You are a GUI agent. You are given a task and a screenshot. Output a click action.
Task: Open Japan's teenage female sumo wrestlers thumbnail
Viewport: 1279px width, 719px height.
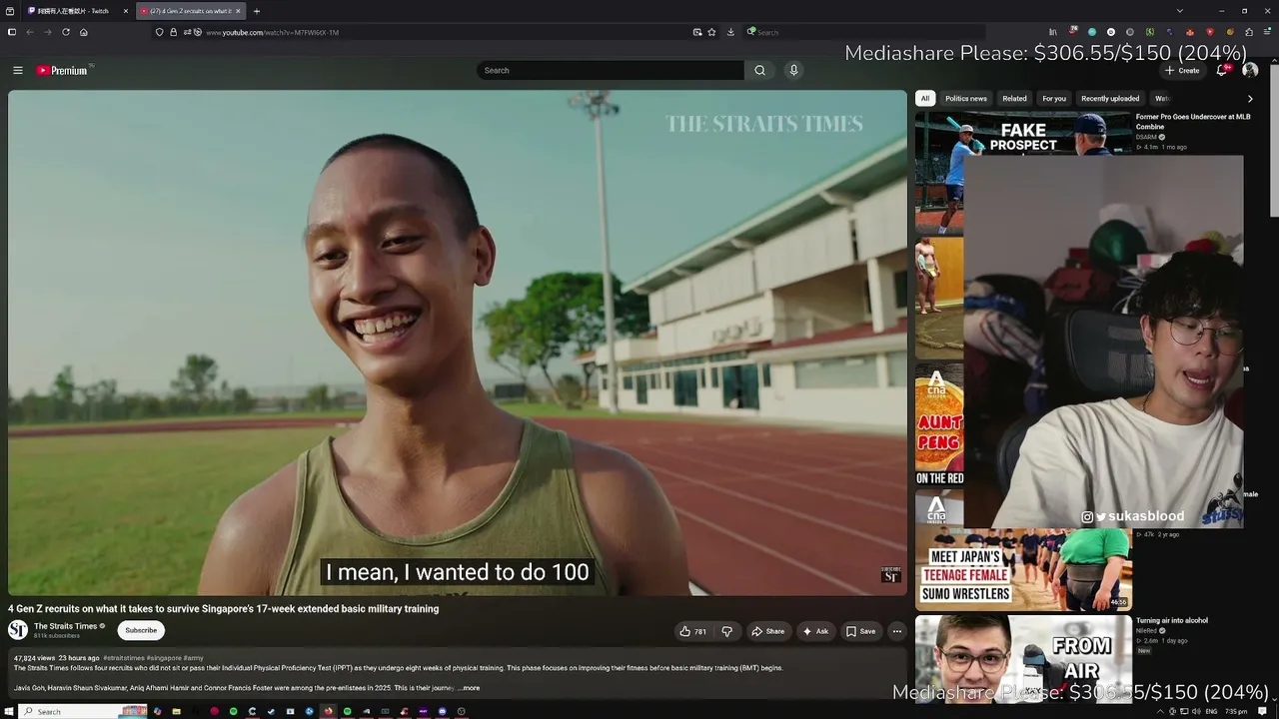(1023, 569)
